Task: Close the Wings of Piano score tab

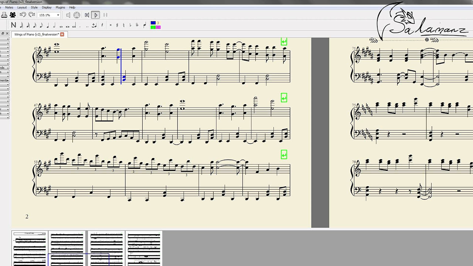Action: [62, 34]
